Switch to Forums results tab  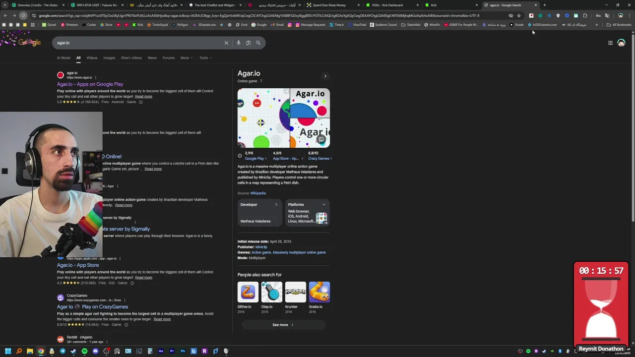pos(169,58)
